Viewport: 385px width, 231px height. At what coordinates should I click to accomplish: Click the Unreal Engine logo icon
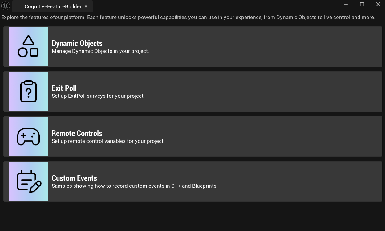[6, 6]
